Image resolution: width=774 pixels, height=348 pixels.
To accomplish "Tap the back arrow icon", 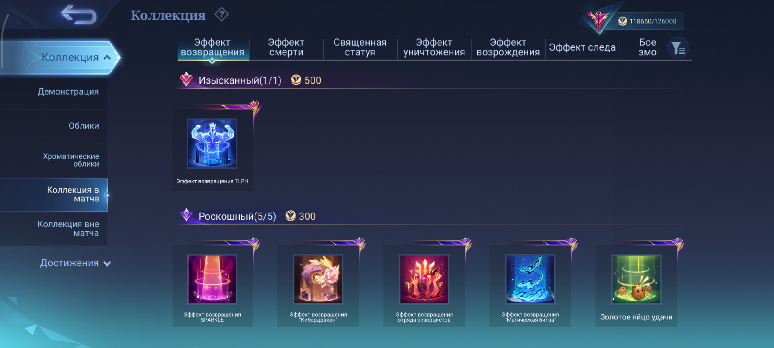I will tap(79, 15).
